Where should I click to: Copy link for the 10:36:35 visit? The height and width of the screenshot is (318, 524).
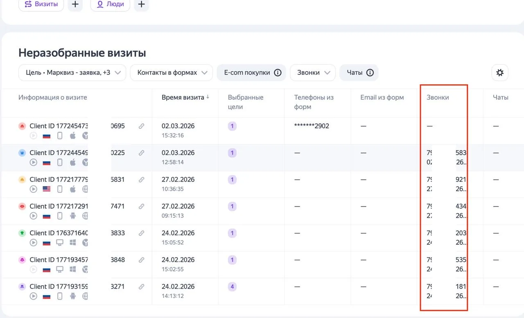click(141, 180)
